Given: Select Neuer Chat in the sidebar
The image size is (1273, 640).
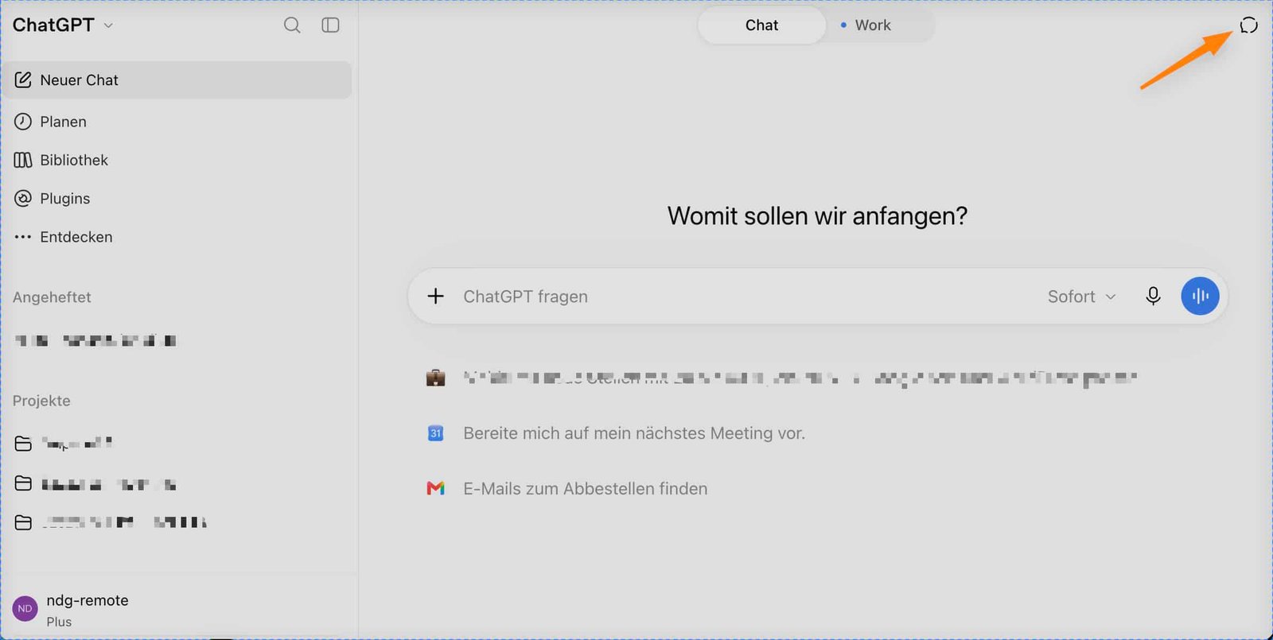Looking at the screenshot, I should click(177, 80).
